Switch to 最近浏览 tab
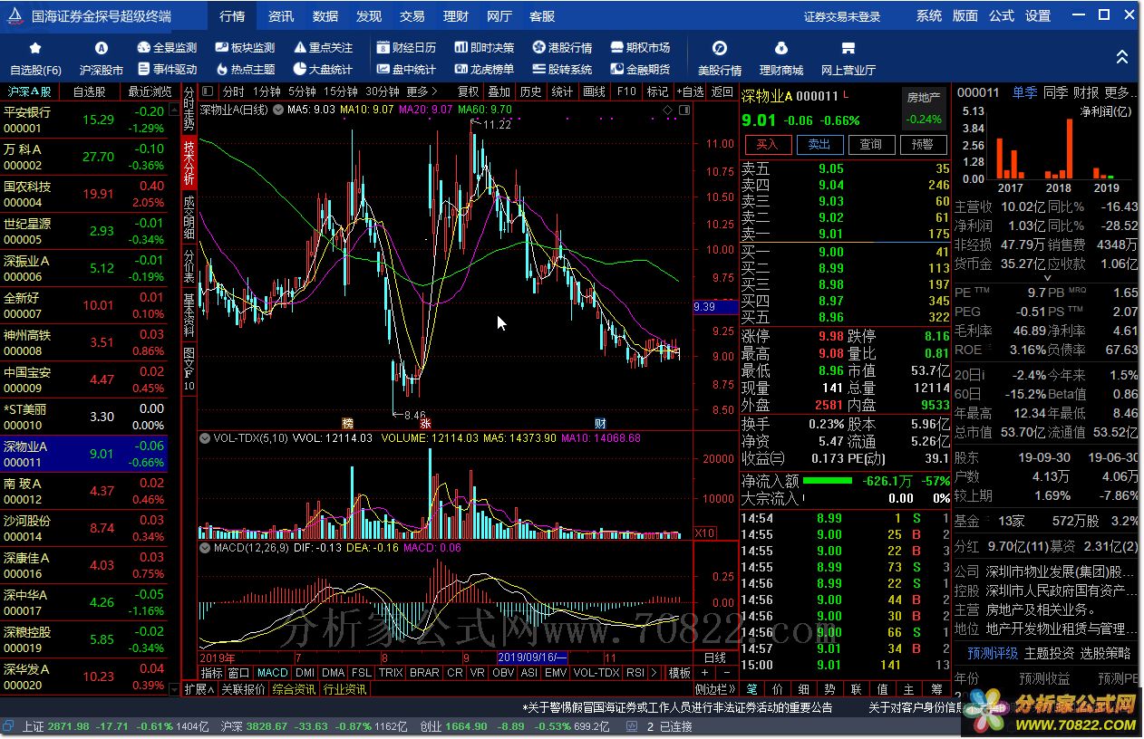This screenshot has width=1144, height=739. 150,91
